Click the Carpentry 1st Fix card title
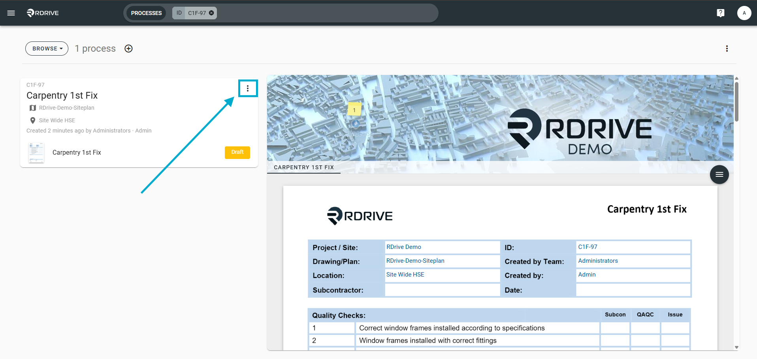 [x=62, y=95]
